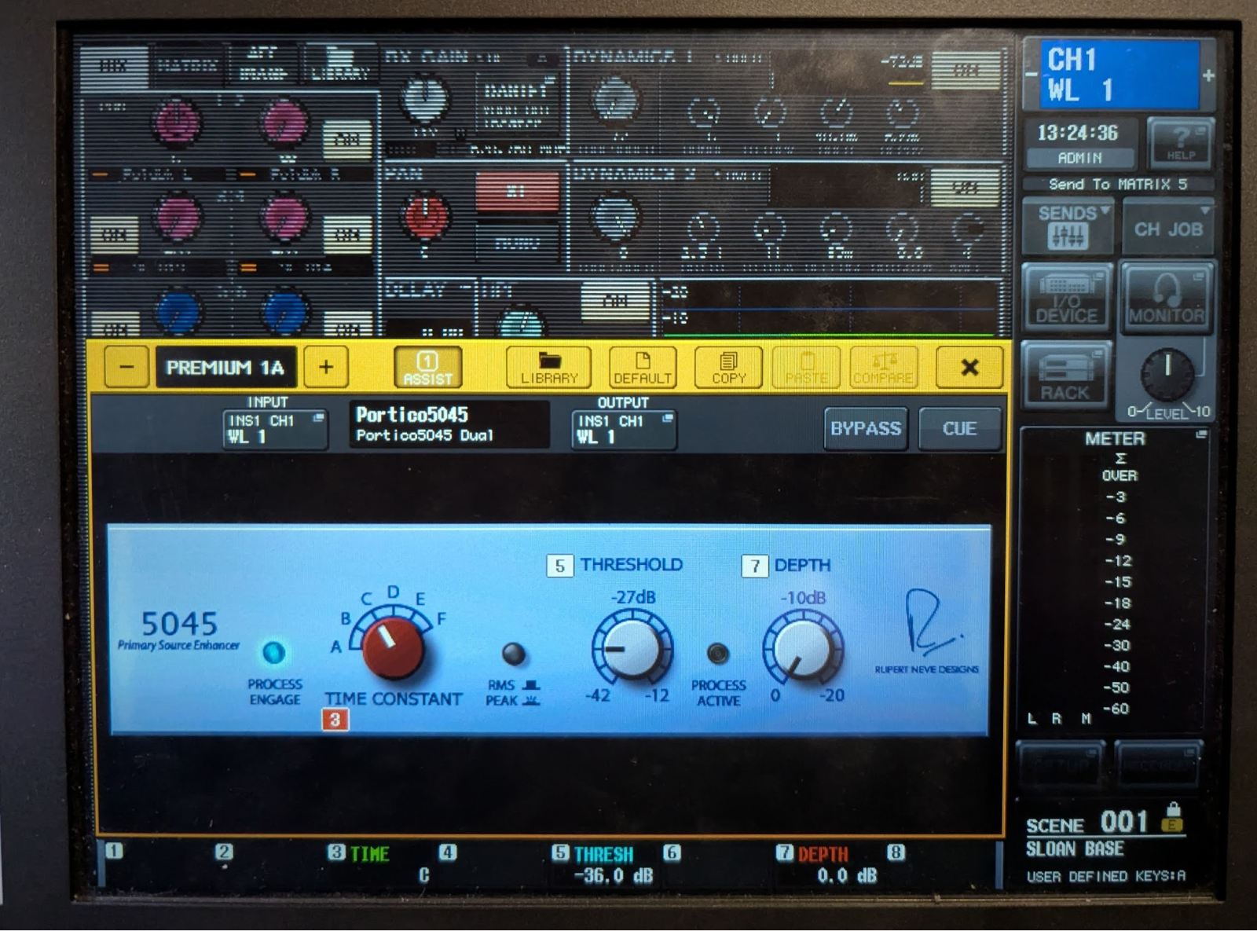Click USER DEFINED KEYS:A label
The height and width of the screenshot is (931, 1257).
click(x=1106, y=876)
